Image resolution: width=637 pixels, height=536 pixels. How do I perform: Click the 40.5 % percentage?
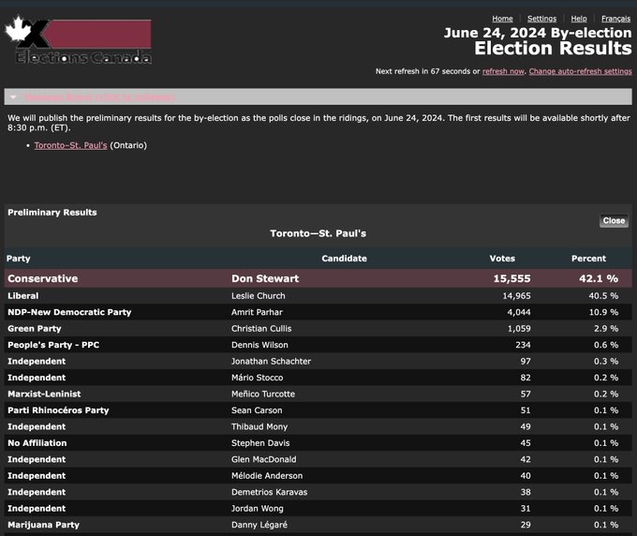pos(603,296)
